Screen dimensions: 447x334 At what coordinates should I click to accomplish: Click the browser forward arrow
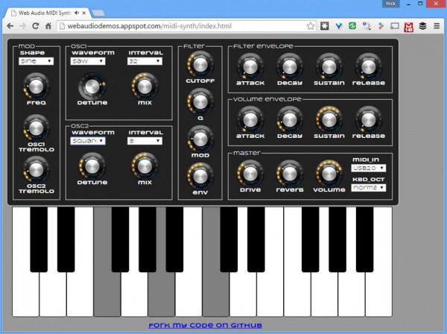[x=23, y=26]
